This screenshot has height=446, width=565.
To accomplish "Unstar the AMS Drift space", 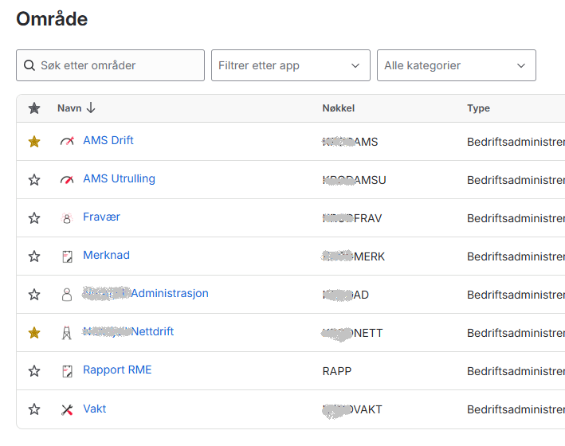I will point(34,142).
